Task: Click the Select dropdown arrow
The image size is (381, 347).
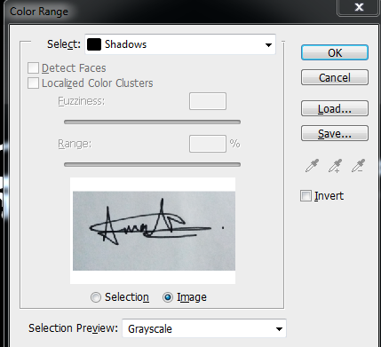Action: 268,45
